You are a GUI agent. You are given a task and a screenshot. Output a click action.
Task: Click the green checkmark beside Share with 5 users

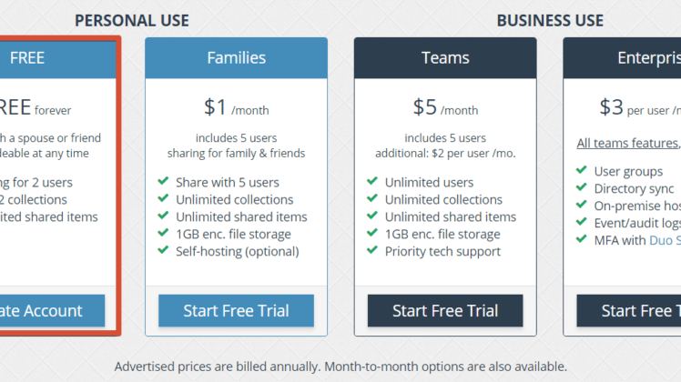pos(163,181)
